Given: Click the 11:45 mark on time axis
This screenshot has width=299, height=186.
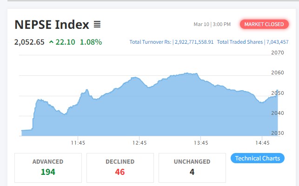Looking at the screenshot, I should 78,143.
